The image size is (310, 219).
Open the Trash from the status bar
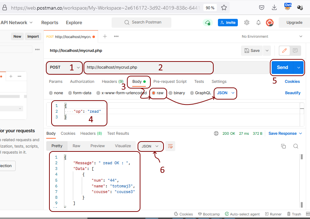click(294, 214)
